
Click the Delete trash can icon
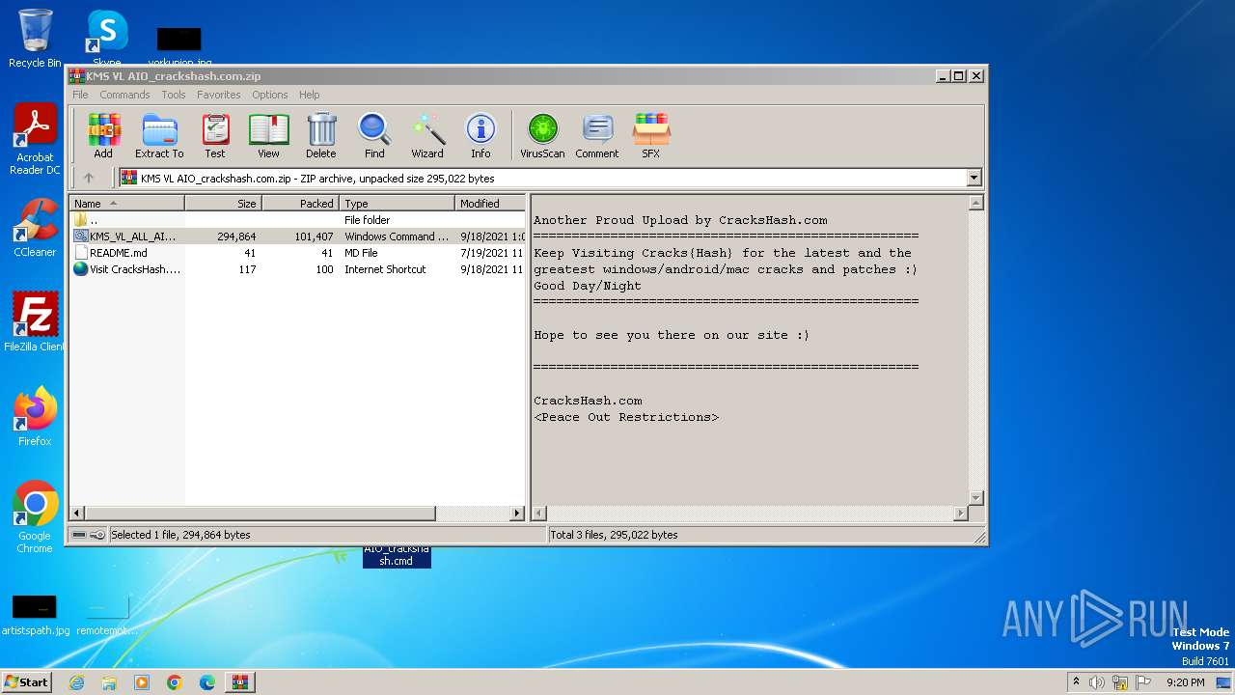coord(321,135)
